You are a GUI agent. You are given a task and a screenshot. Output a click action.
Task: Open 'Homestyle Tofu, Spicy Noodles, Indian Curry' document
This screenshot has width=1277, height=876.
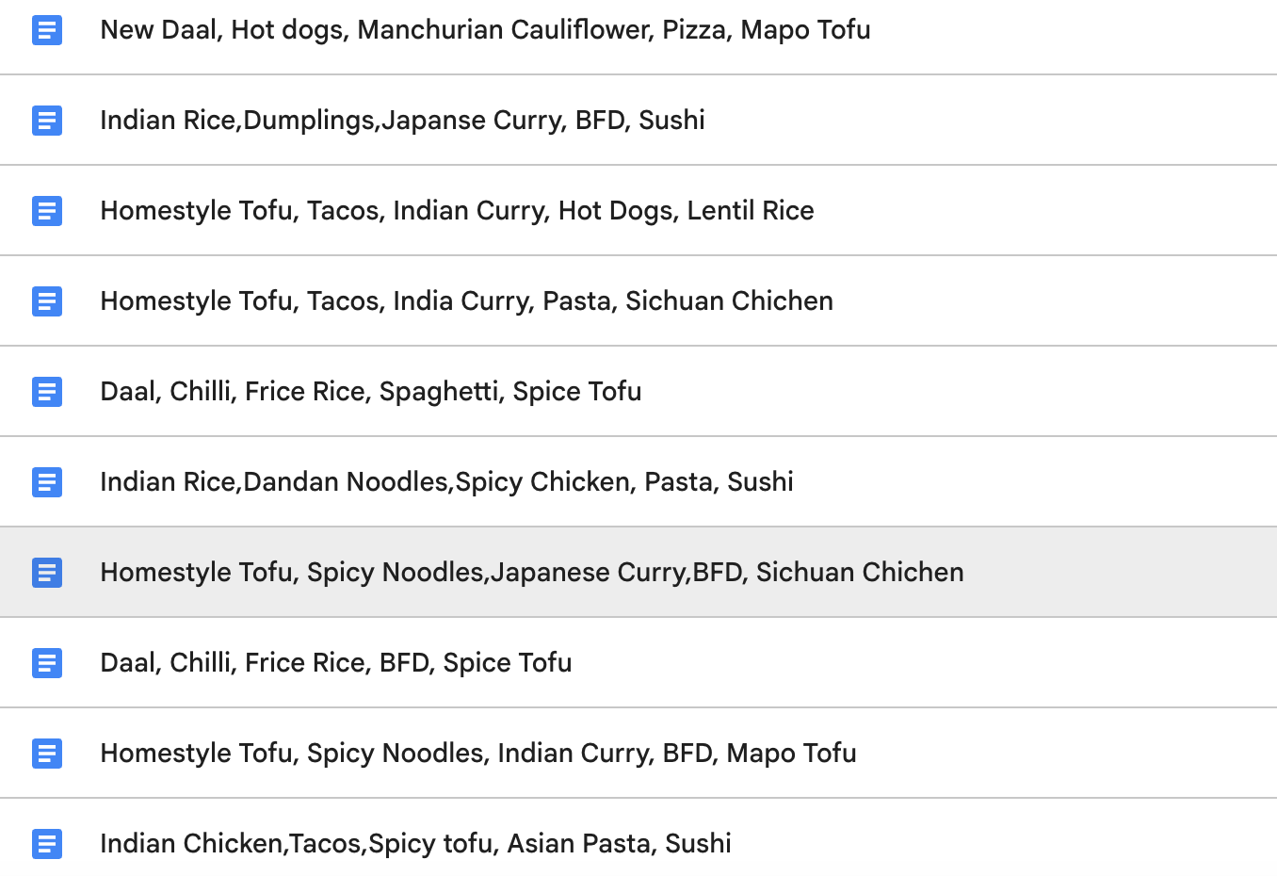point(477,754)
